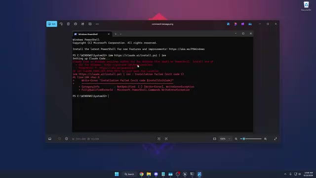Toggle the filmstrip icon at bottom left
The width and height of the screenshot is (316, 178).
(x=50, y=139)
